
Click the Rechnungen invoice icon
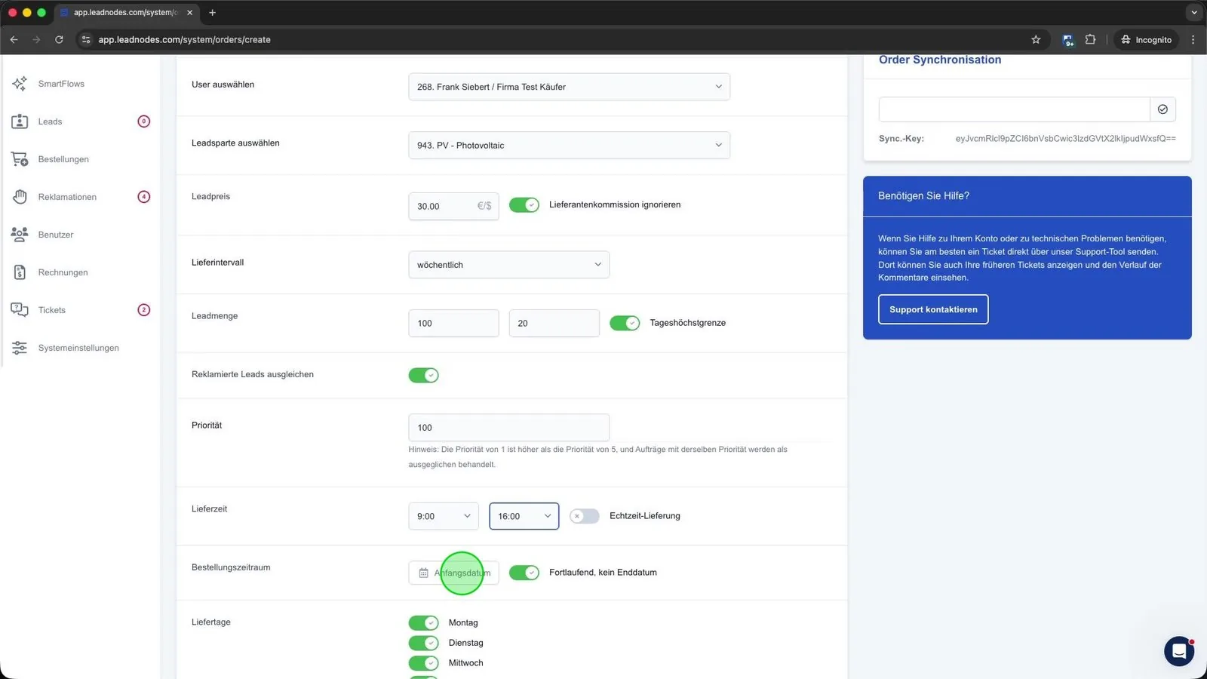(20, 272)
